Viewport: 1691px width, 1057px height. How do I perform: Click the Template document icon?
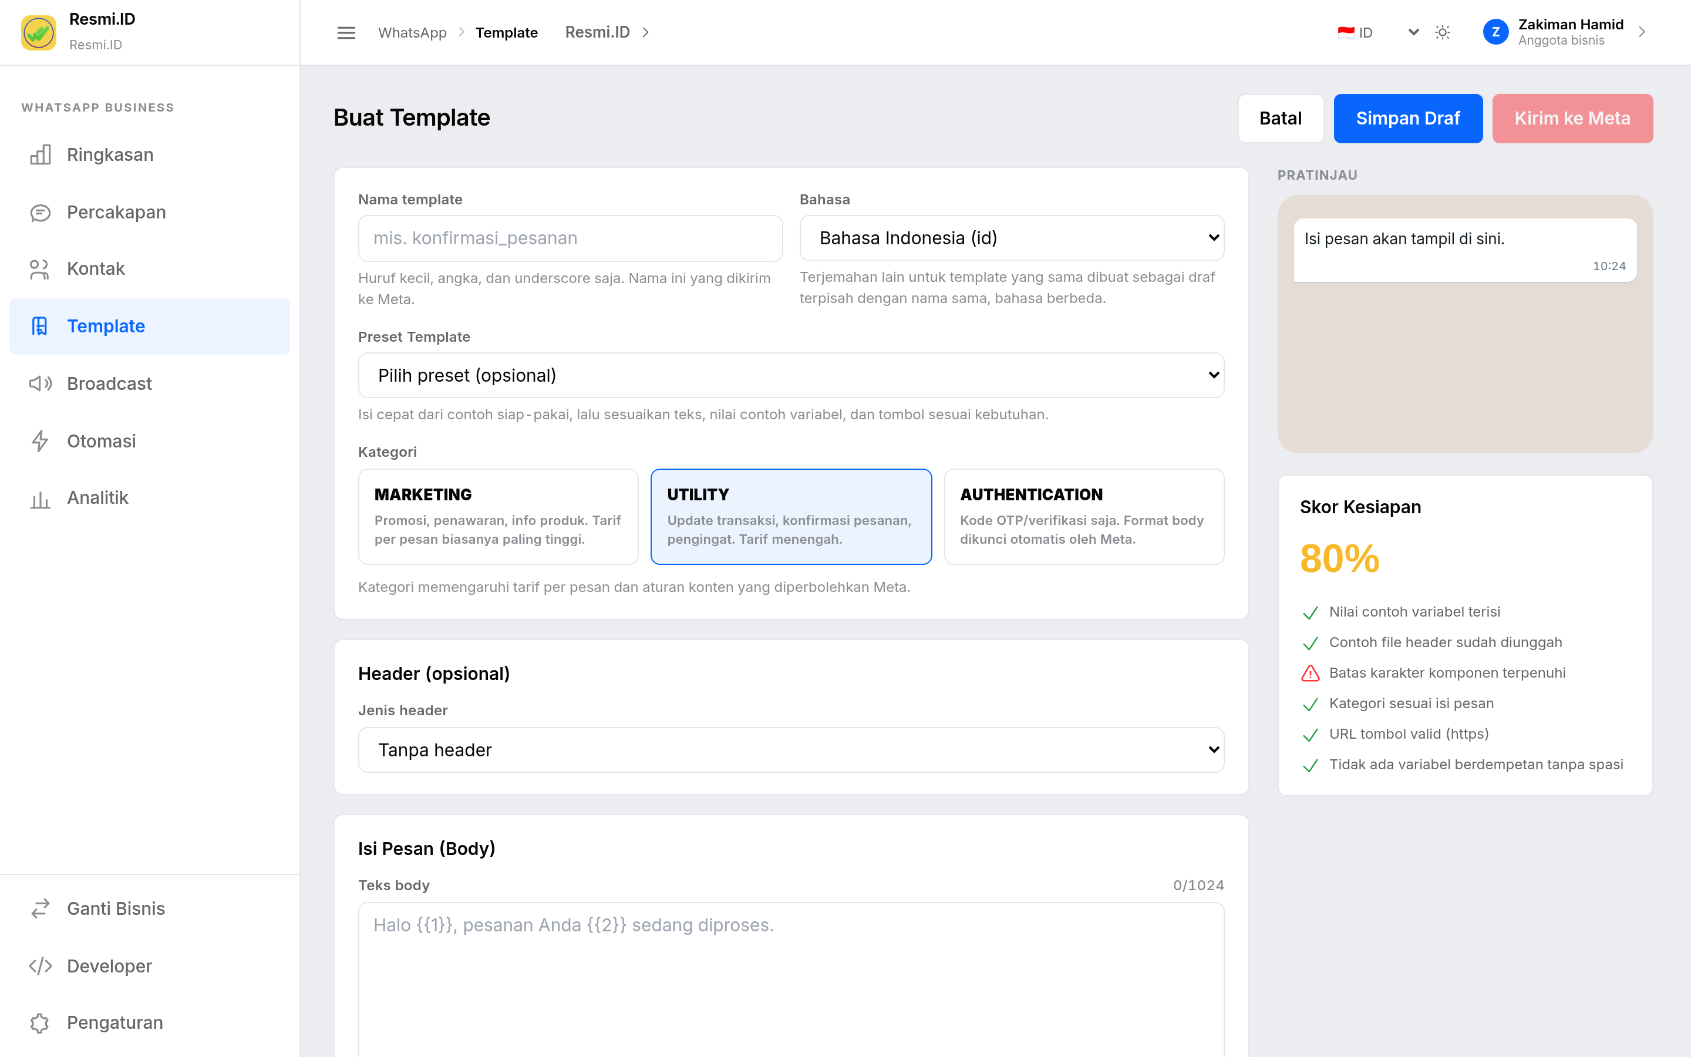click(x=41, y=326)
